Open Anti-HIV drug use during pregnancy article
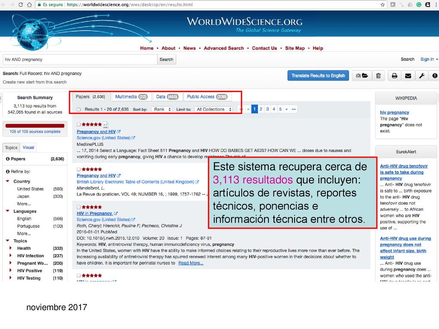Image resolution: width=439 pixels, height=329 pixels. click(x=406, y=248)
